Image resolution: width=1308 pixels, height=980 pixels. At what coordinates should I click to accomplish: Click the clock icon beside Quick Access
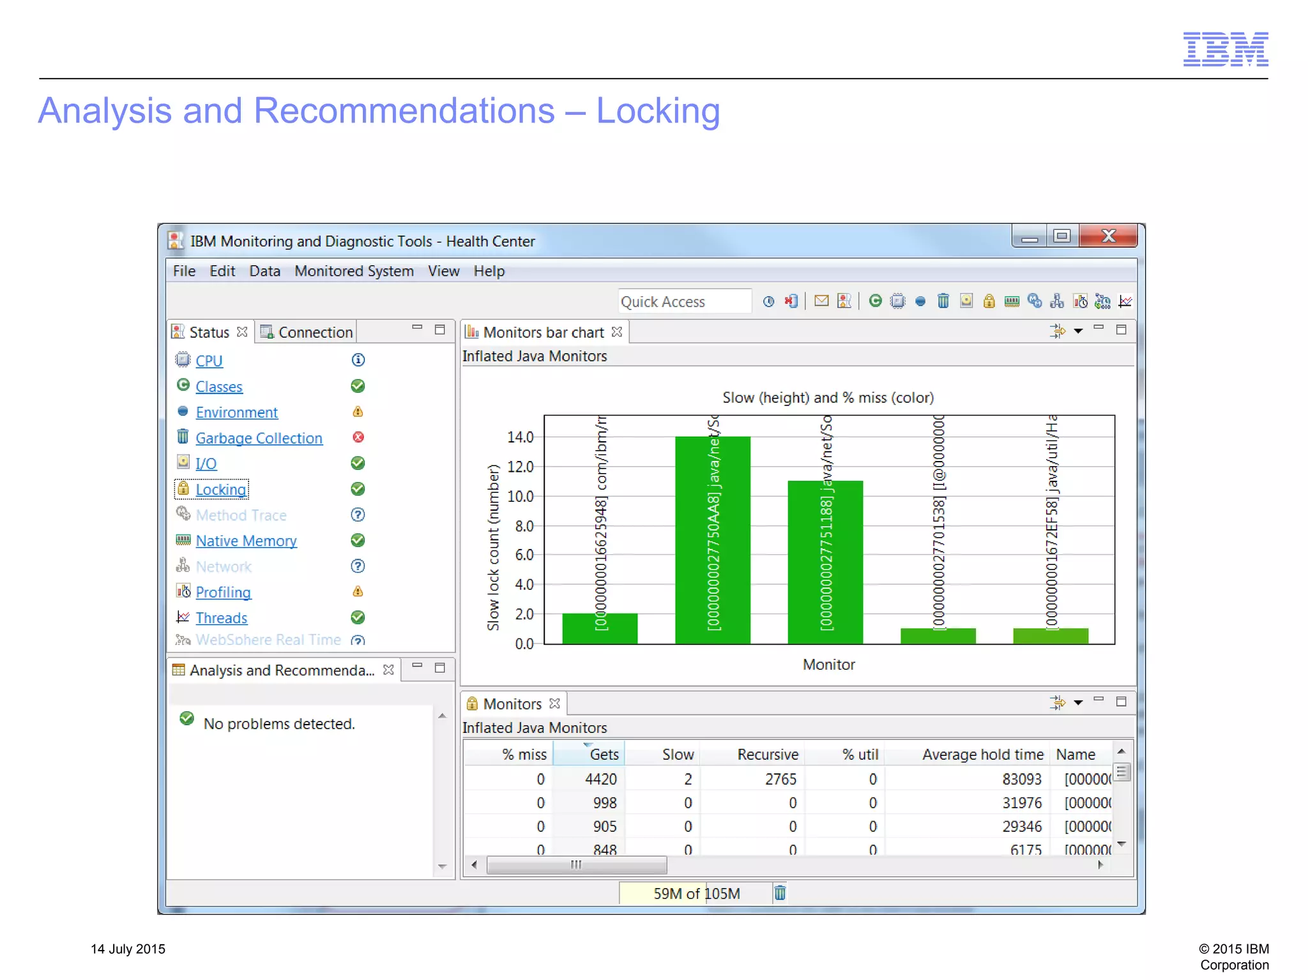(769, 301)
